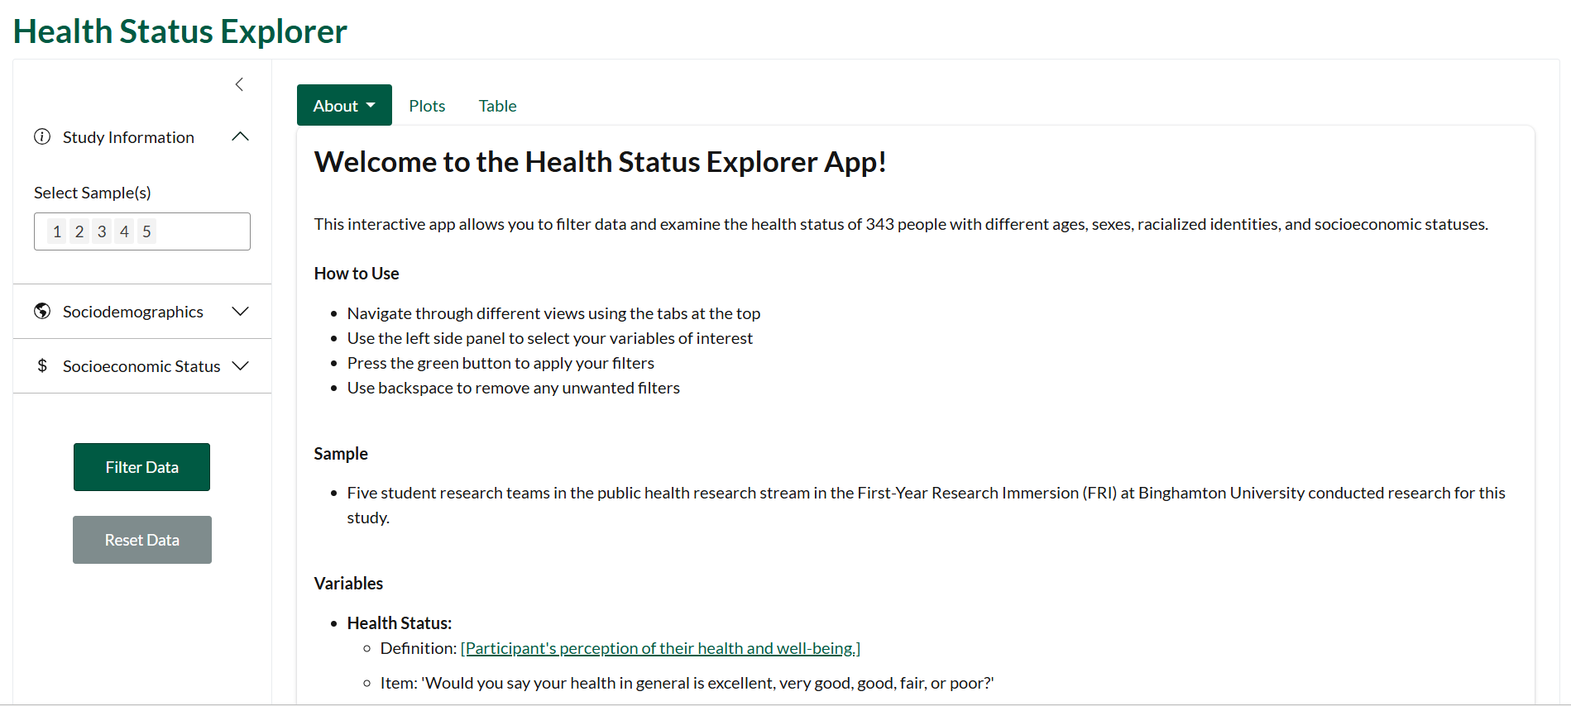This screenshot has height=706, width=1571.
Task: Switch to the Table tab
Action: click(x=497, y=106)
